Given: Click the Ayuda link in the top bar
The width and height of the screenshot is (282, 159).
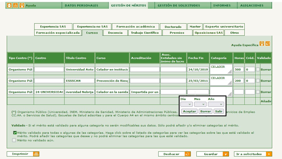Looking at the screenshot, I should [31, 5].
